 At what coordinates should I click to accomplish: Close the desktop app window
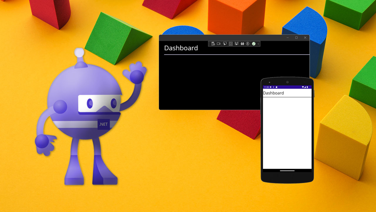coord(305,38)
